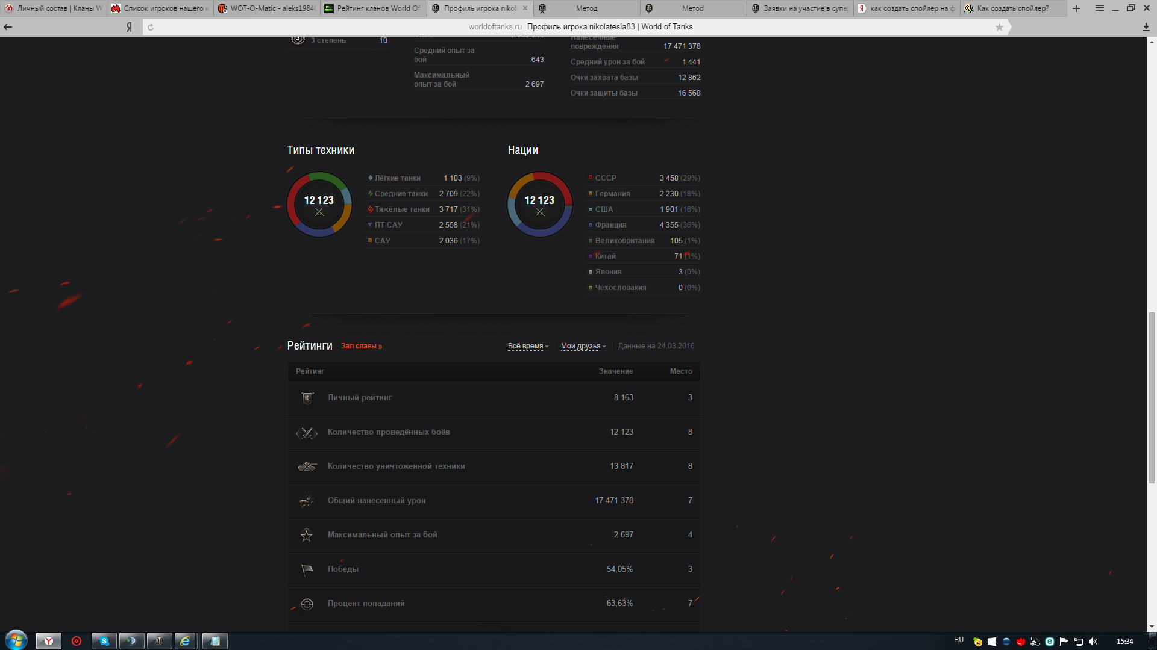1157x650 pixels.
Task: Open Skype from the taskbar
Action: pos(104,641)
